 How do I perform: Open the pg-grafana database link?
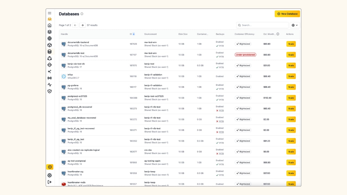(73, 85)
